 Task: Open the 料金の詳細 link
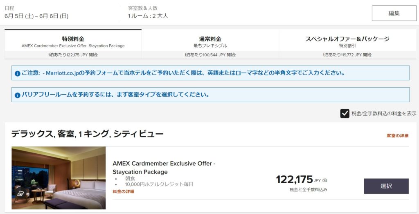coord(123,191)
